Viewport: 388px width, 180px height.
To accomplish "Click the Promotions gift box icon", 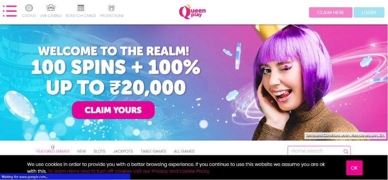I will coord(112,8).
